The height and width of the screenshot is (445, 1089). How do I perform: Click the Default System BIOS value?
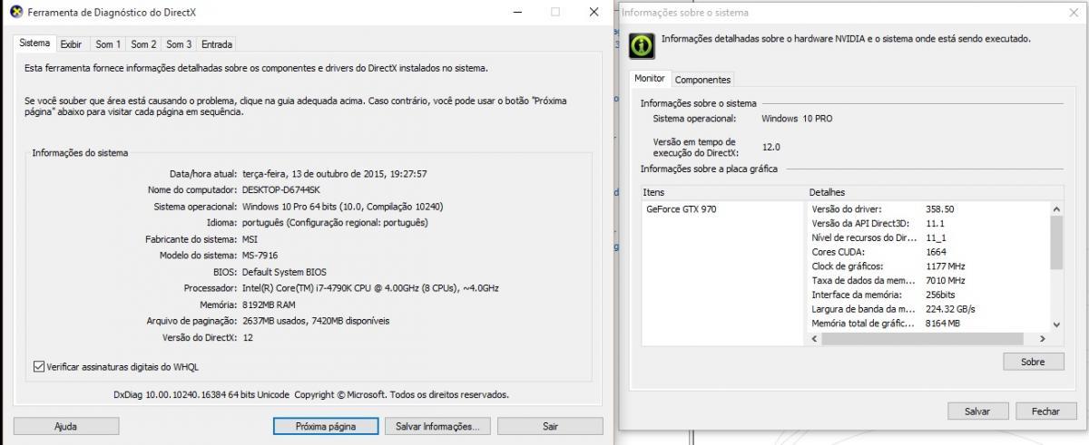[284, 272]
